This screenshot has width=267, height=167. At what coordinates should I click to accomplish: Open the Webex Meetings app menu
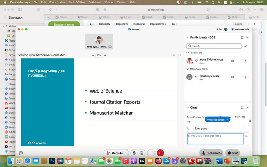coord(20,2)
